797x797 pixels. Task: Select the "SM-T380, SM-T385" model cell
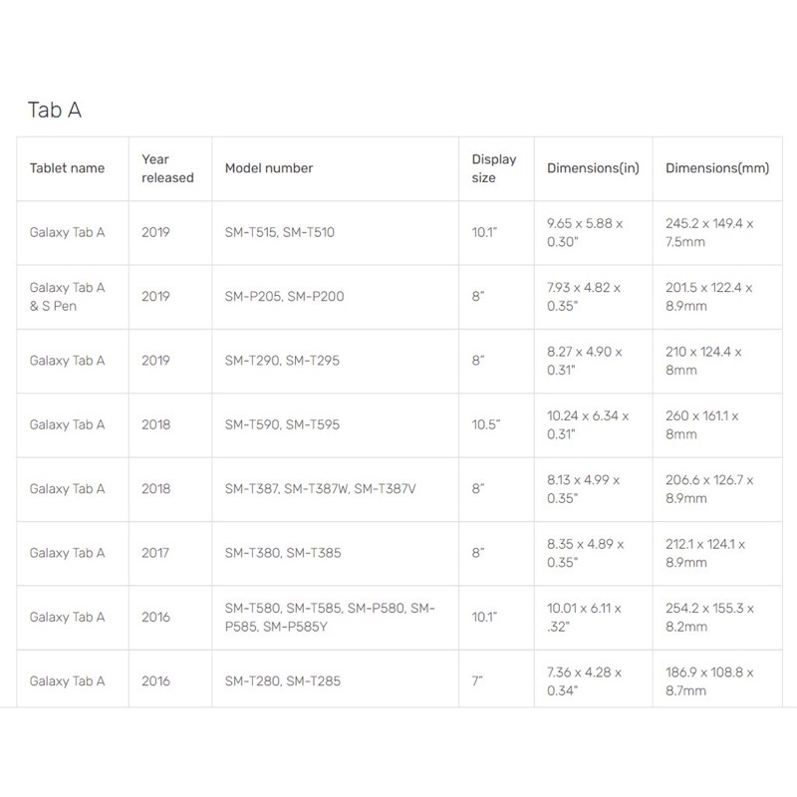coord(282,553)
